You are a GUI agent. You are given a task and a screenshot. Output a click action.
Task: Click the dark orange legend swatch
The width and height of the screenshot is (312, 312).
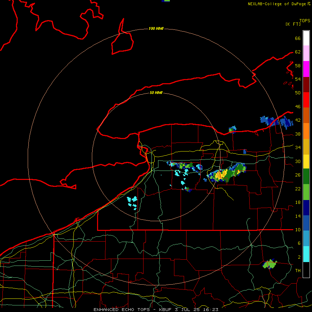(x=306, y=115)
